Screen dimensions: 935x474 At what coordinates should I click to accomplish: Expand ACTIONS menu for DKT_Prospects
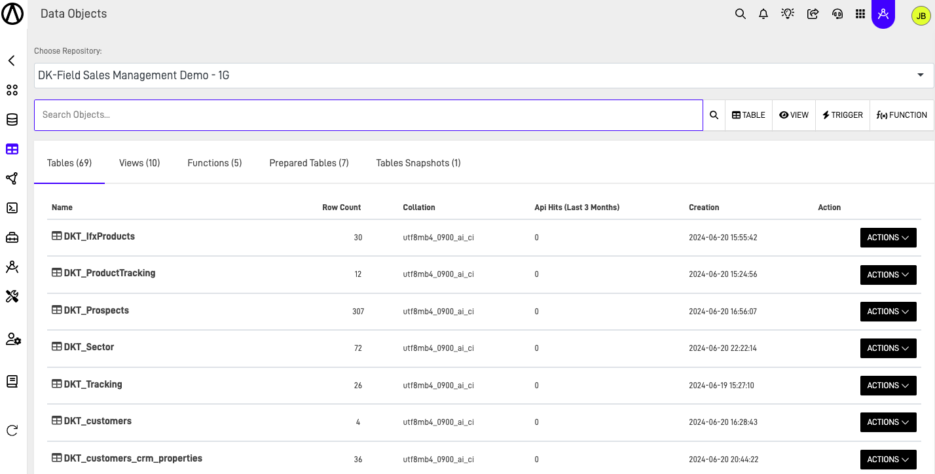888,312
